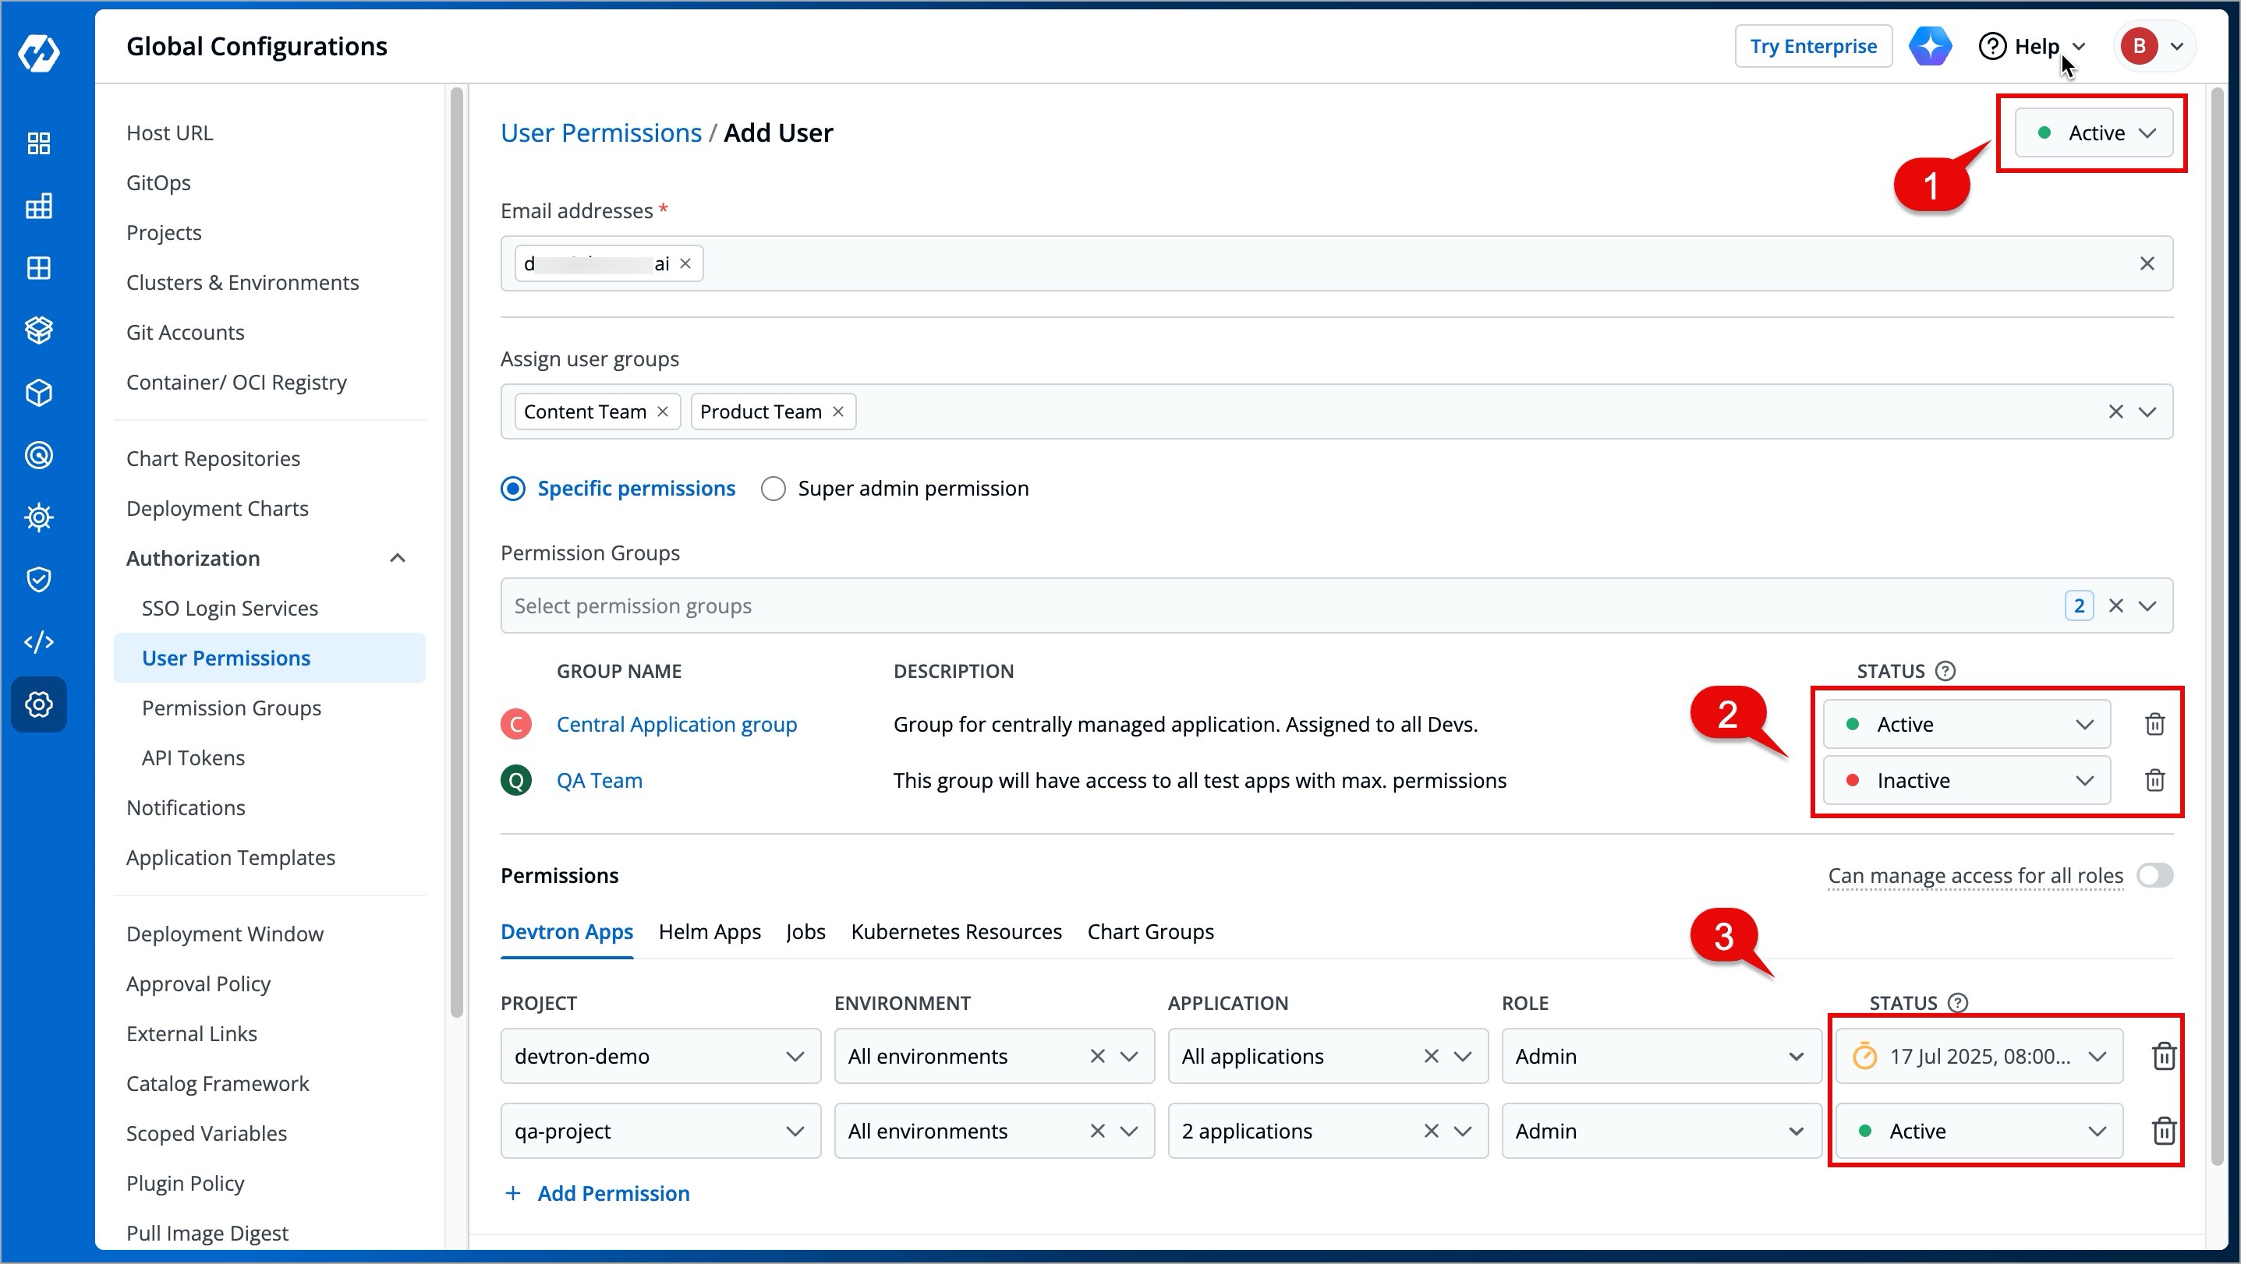Open the cube icon in sidebar
The image size is (2241, 1264).
(38, 393)
